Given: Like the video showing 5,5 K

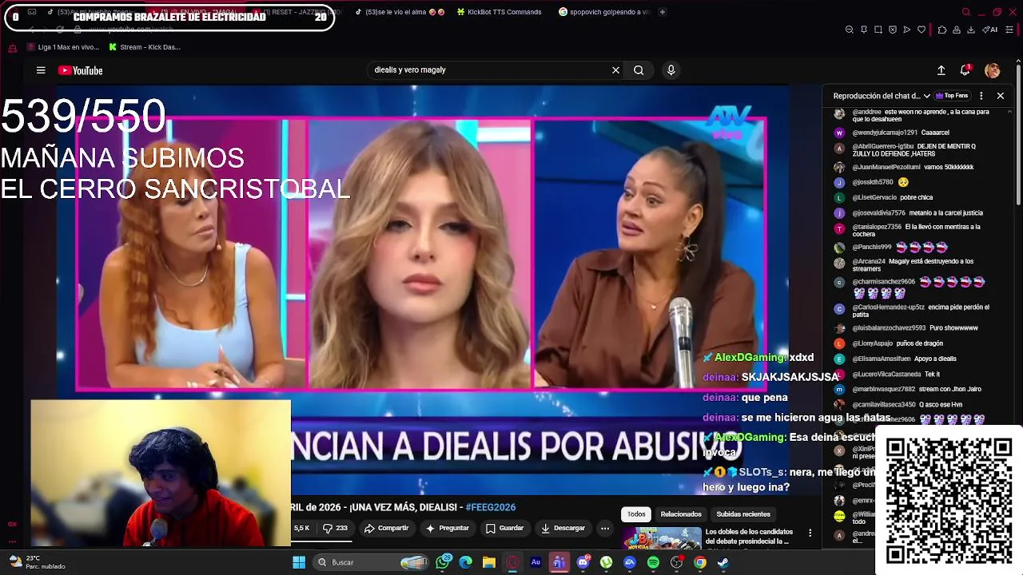Looking at the screenshot, I should click(x=301, y=528).
